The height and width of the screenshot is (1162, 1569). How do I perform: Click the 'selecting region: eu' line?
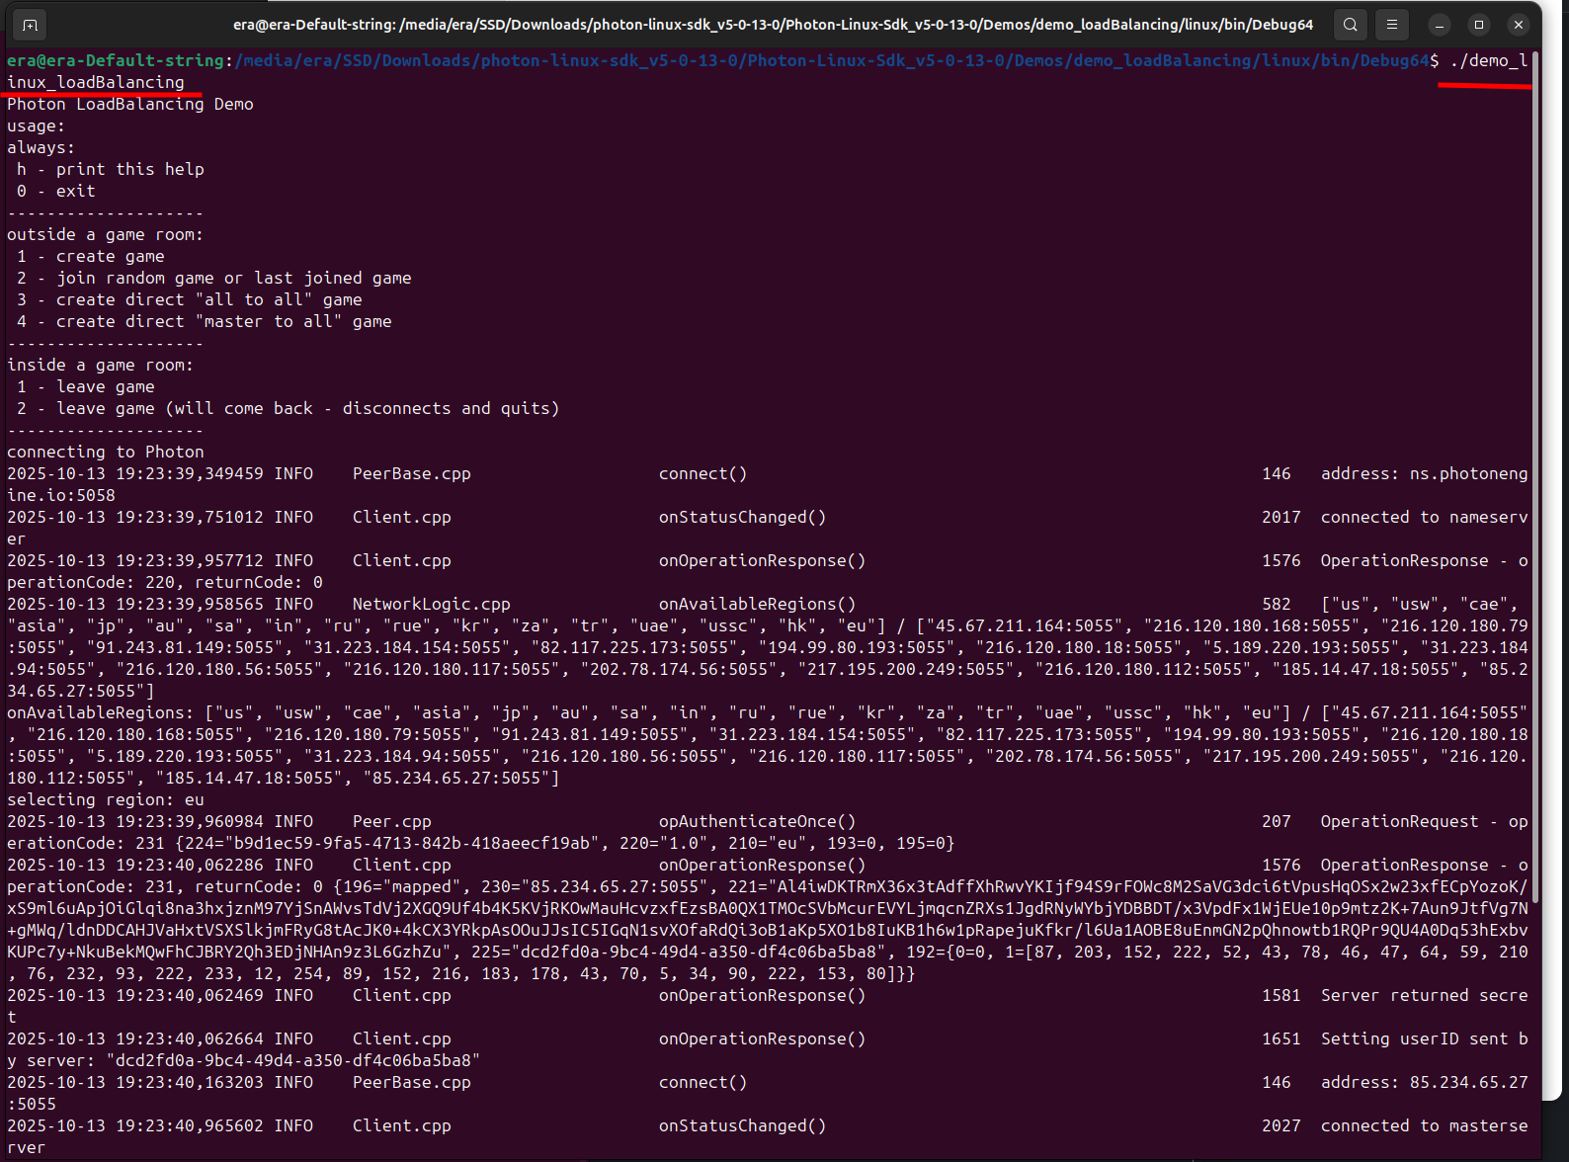[x=106, y=799]
